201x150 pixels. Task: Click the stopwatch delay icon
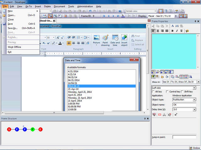pyautogui.click(x=170, y=115)
